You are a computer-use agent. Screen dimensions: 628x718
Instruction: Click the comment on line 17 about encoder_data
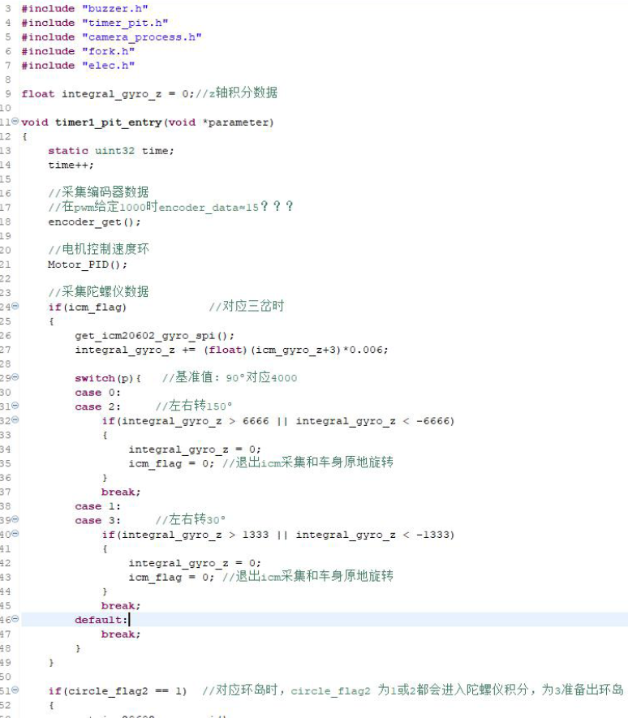[x=170, y=207]
